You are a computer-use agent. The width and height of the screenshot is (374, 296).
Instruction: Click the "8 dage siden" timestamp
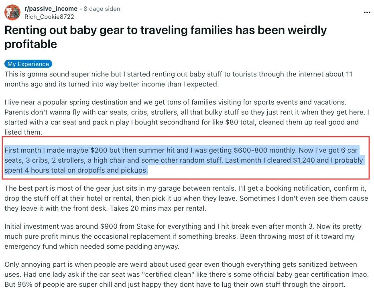pyautogui.click(x=102, y=8)
